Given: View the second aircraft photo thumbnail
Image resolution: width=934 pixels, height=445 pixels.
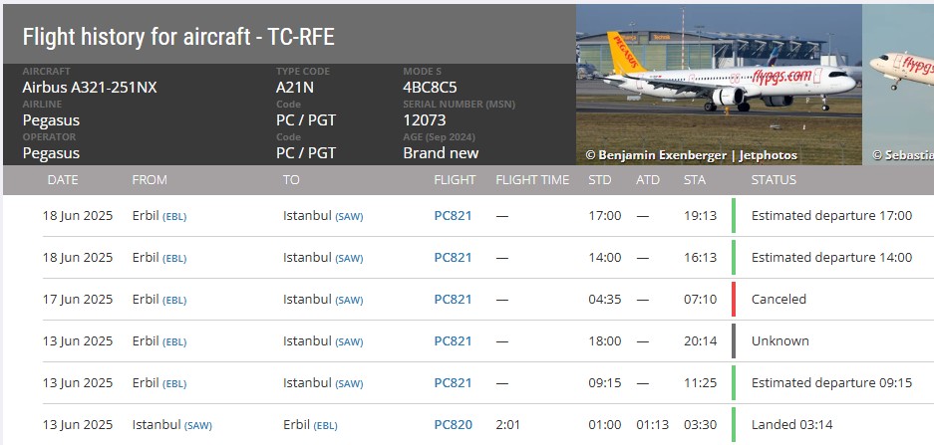Looking at the screenshot, I should [898, 85].
